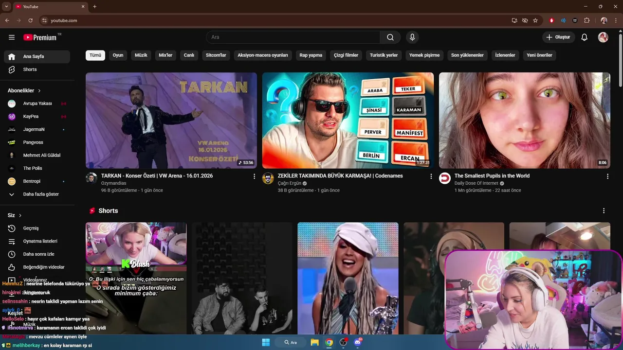Open Beğendiğim videolar liked list
The height and width of the screenshot is (350, 623).
point(37,267)
